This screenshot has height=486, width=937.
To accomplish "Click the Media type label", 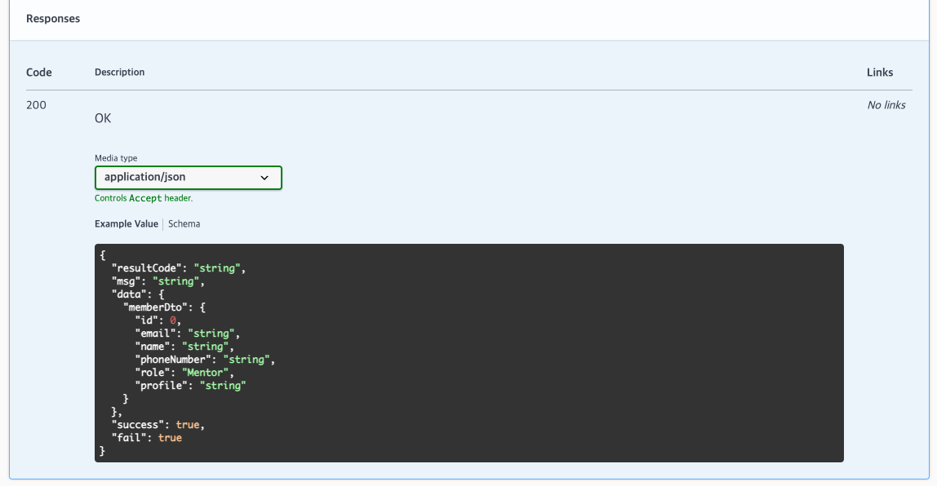I will point(116,158).
